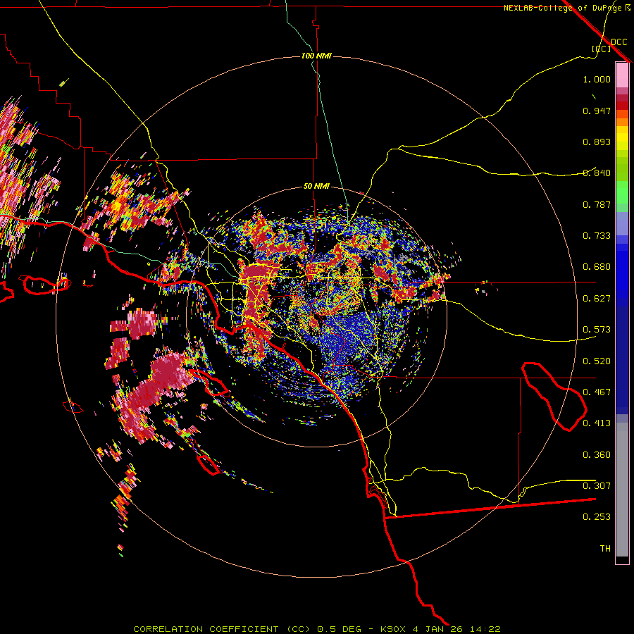Click the 0.840 scale value

597,173
